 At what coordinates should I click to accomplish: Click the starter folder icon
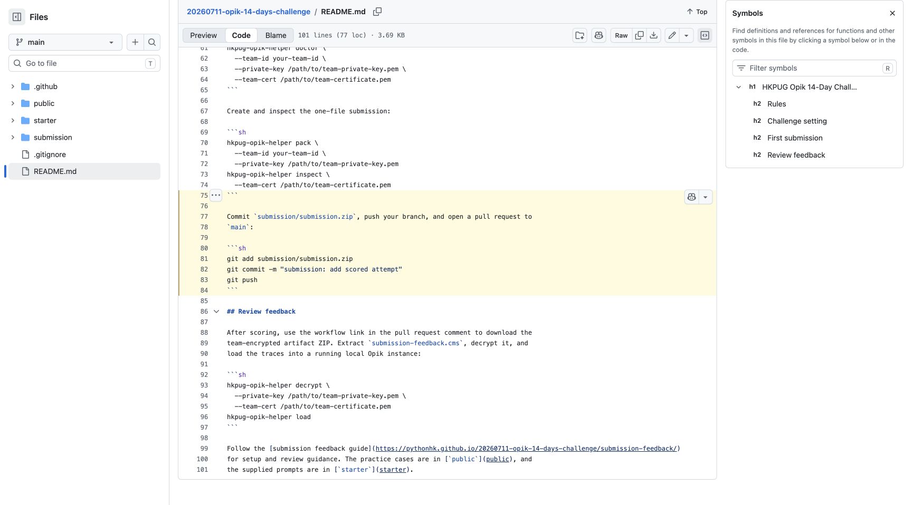[25, 121]
